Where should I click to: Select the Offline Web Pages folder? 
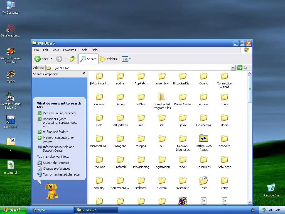point(203,143)
